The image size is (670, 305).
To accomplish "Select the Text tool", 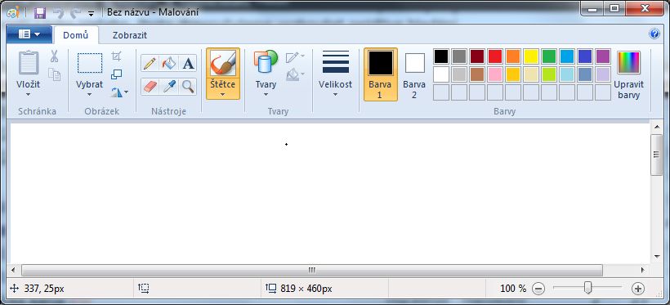I will 188,64.
